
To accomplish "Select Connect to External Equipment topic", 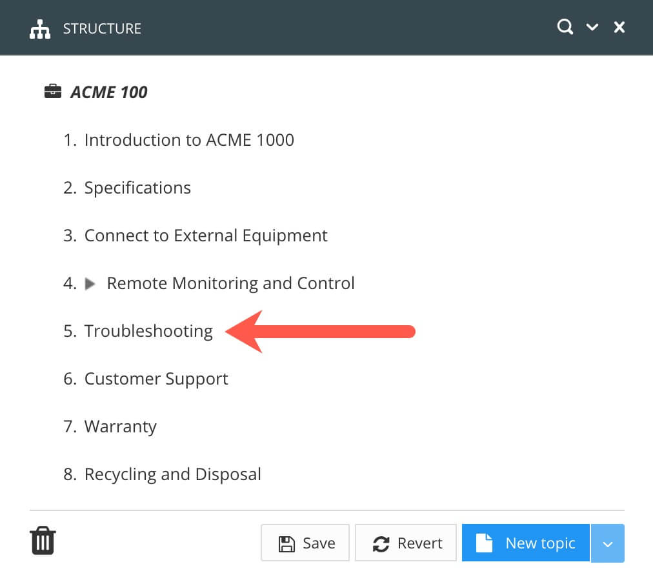I will tap(206, 236).
